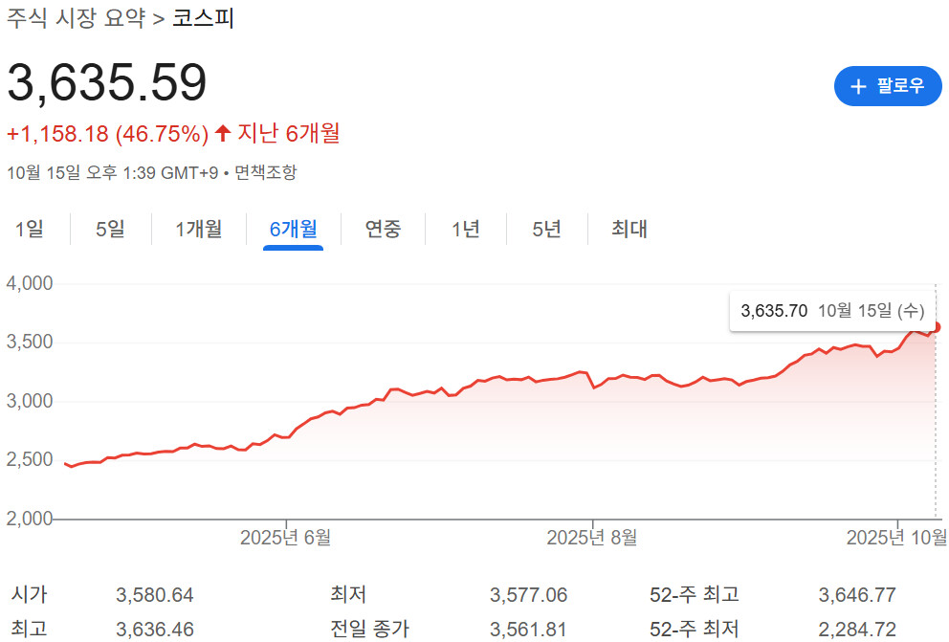Select the 최대 chart range tab

[x=629, y=229]
